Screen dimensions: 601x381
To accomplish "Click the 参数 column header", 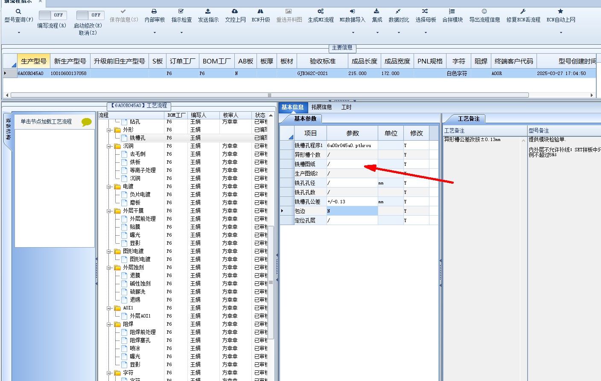I will 352,133.
